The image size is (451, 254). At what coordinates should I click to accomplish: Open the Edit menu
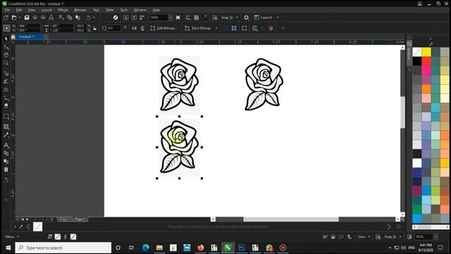(x=19, y=10)
